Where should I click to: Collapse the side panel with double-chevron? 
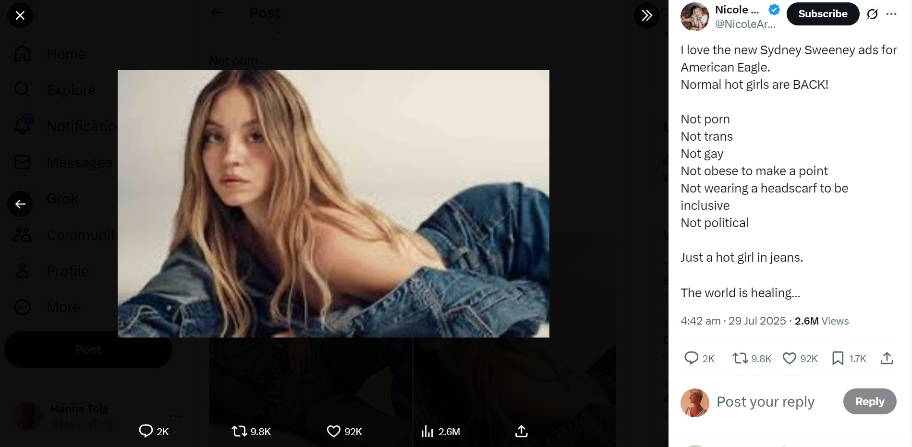pyautogui.click(x=646, y=15)
